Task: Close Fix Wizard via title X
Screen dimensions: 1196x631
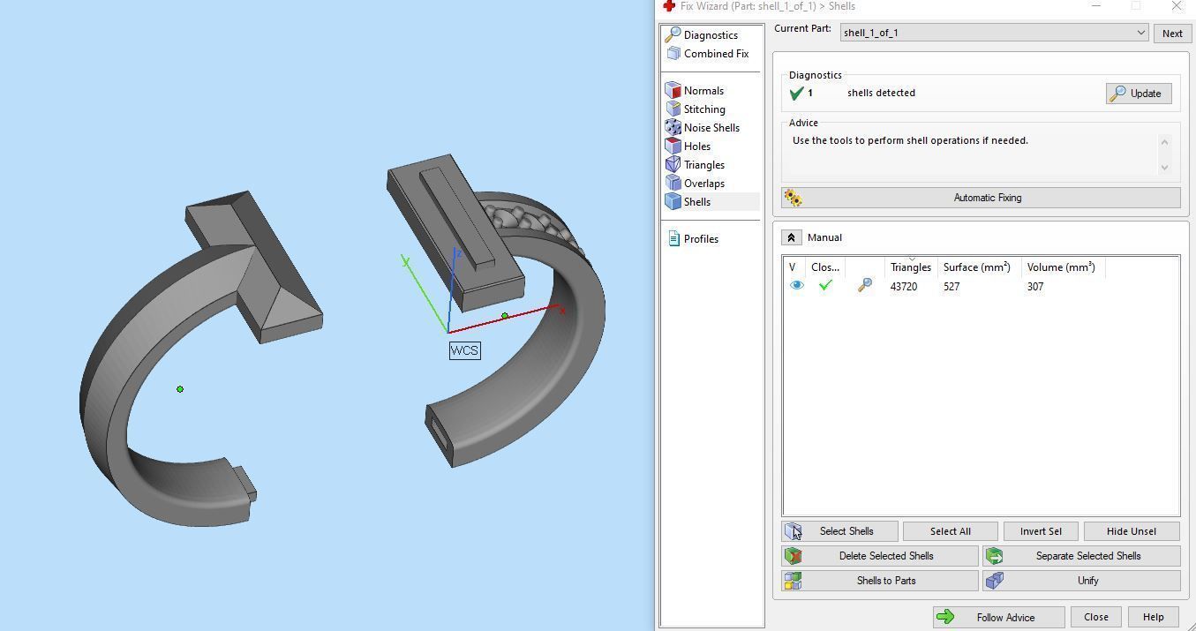Action: (x=1177, y=6)
